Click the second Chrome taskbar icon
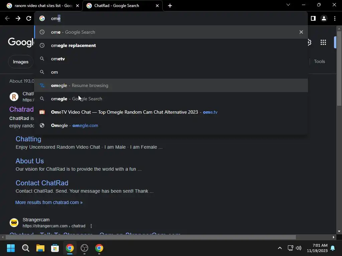The width and height of the screenshot is (342, 256). (99, 248)
